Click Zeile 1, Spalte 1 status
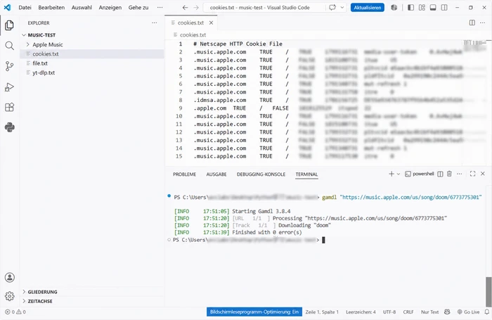 pyautogui.click(x=322, y=312)
